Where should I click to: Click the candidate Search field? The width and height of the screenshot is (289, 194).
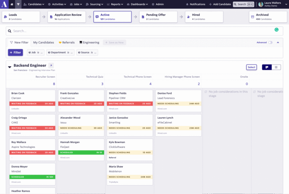click(x=144, y=31)
